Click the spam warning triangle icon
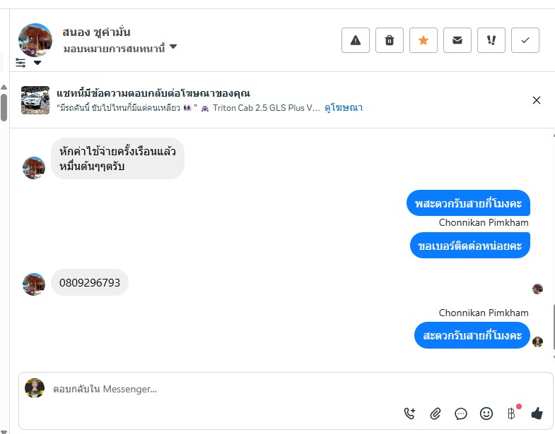This screenshot has width=555, height=434. pyautogui.click(x=356, y=40)
